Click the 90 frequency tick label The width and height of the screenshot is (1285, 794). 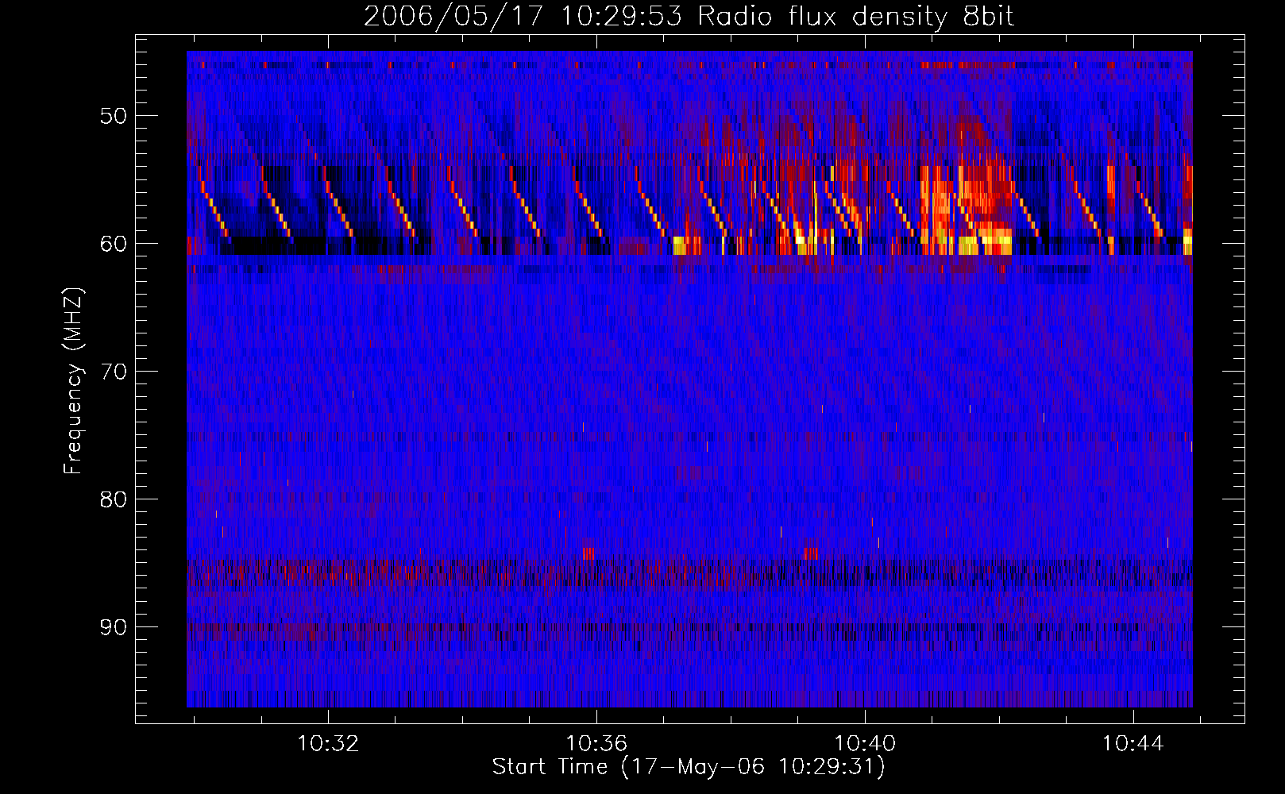pyautogui.click(x=114, y=627)
